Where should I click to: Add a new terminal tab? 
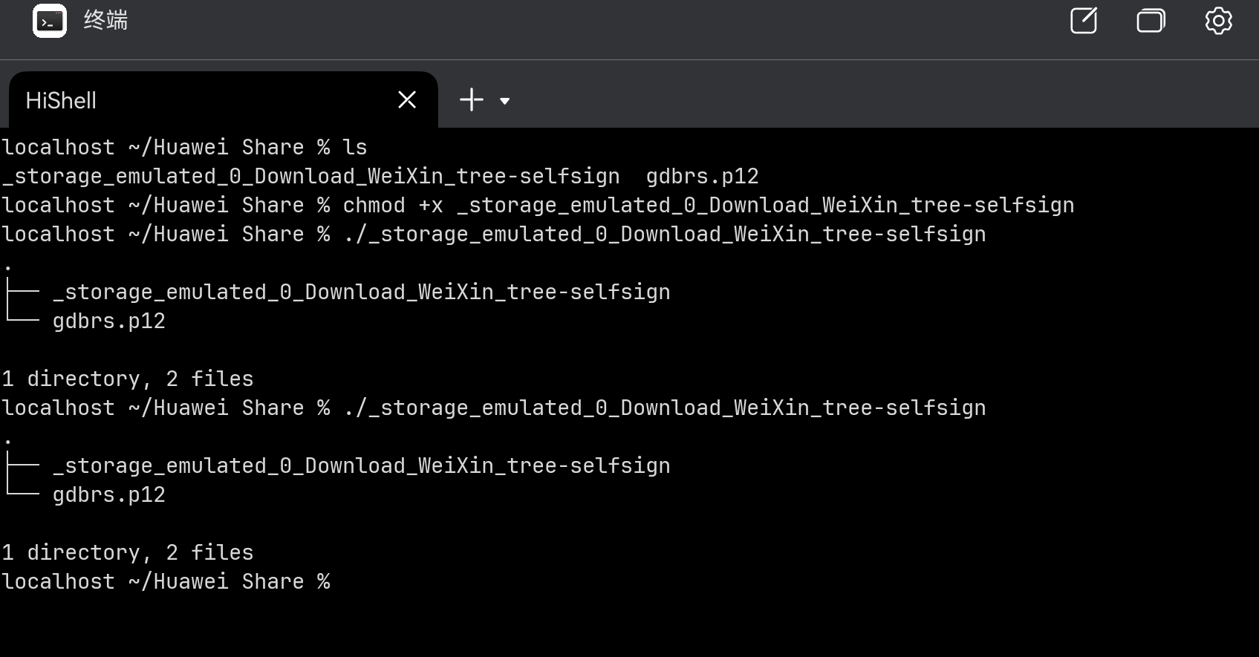click(x=471, y=99)
